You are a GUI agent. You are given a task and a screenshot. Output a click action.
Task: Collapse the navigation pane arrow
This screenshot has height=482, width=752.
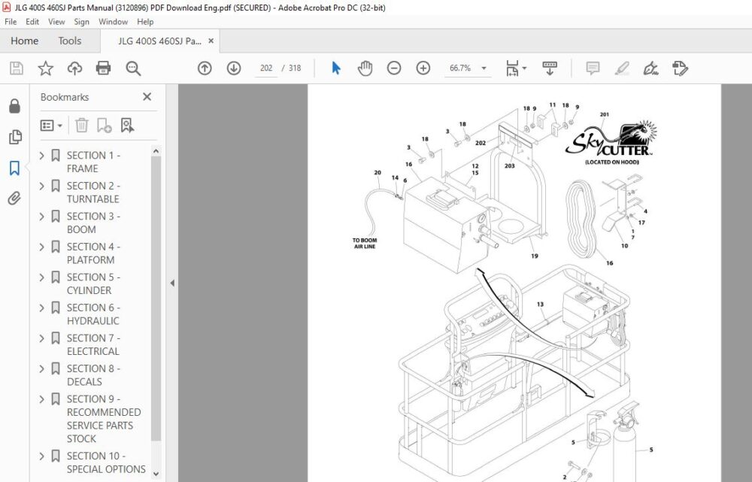pos(172,283)
